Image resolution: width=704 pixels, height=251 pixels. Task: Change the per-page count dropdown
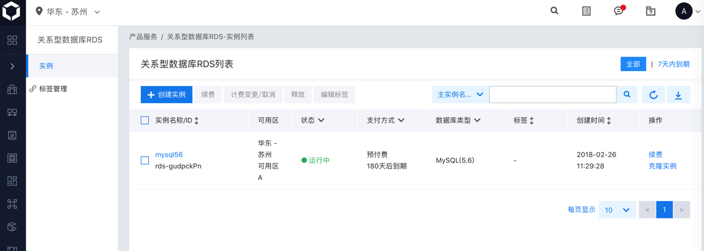[617, 210]
